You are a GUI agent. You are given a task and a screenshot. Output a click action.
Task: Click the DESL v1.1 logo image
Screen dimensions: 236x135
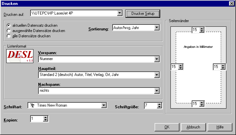(x=20, y=56)
